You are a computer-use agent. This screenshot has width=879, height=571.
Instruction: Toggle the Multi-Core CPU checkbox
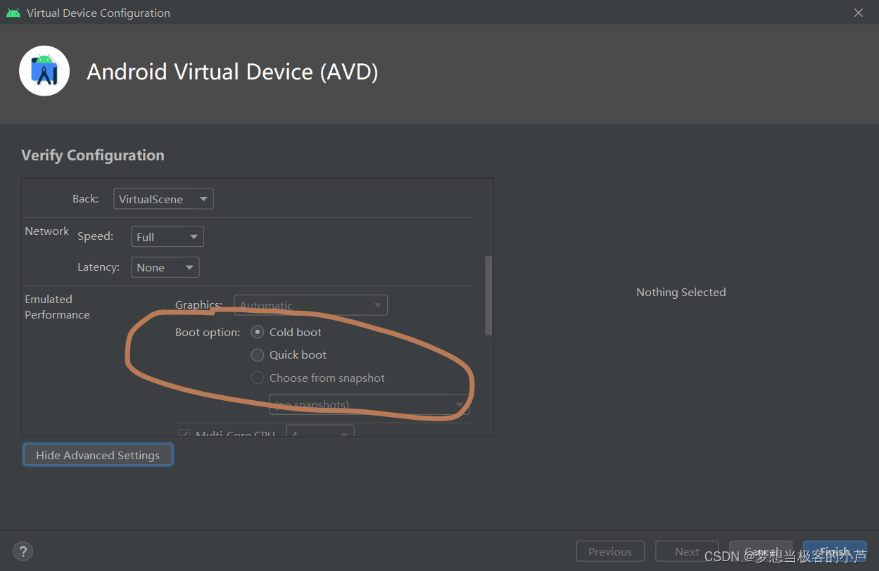184,434
